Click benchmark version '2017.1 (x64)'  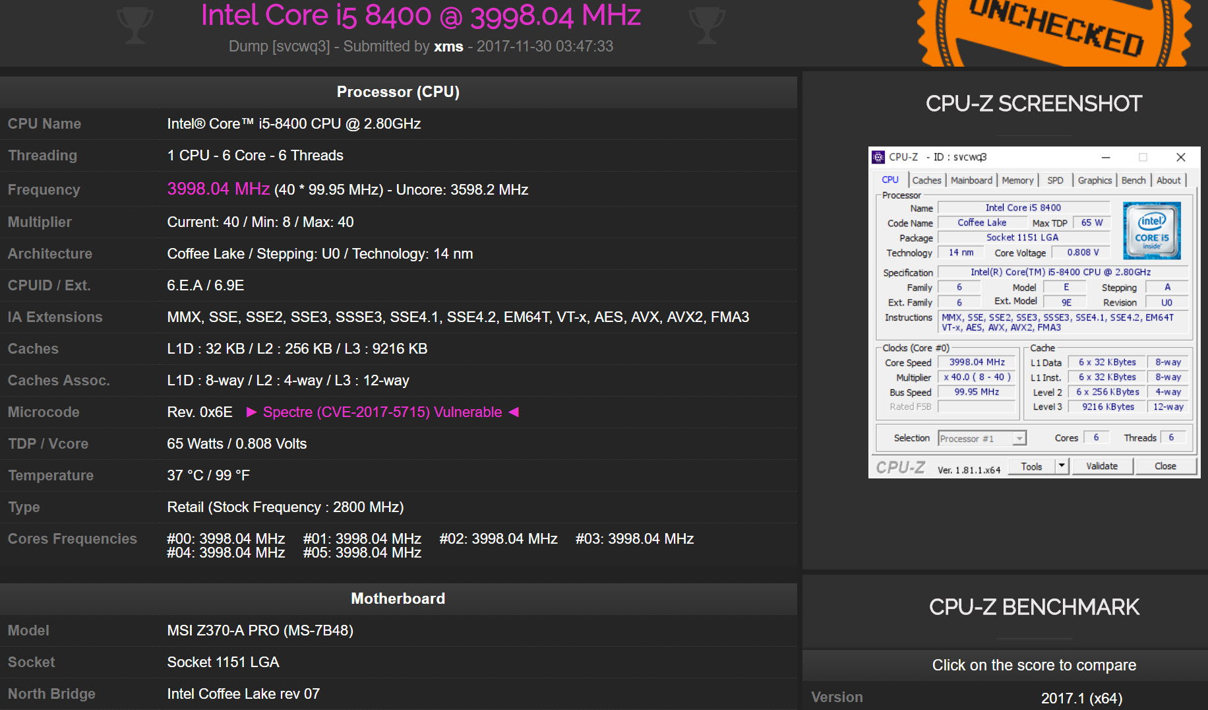click(x=1081, y=698)
